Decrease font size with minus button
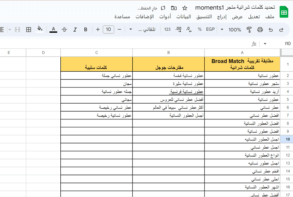The width and height of the screenshot is (293, 197). coord(119,30)
